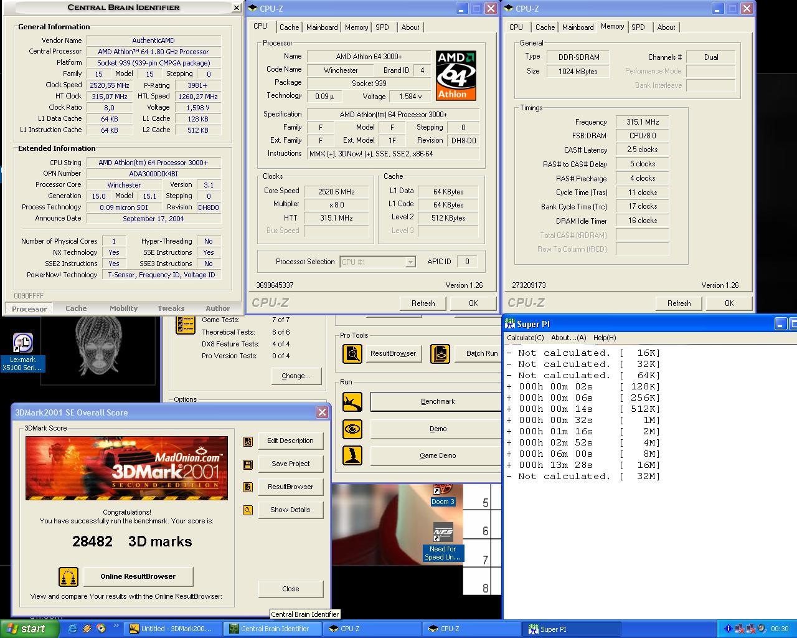Open the Mainboard tab in first CPU-Z

point(322,27)
